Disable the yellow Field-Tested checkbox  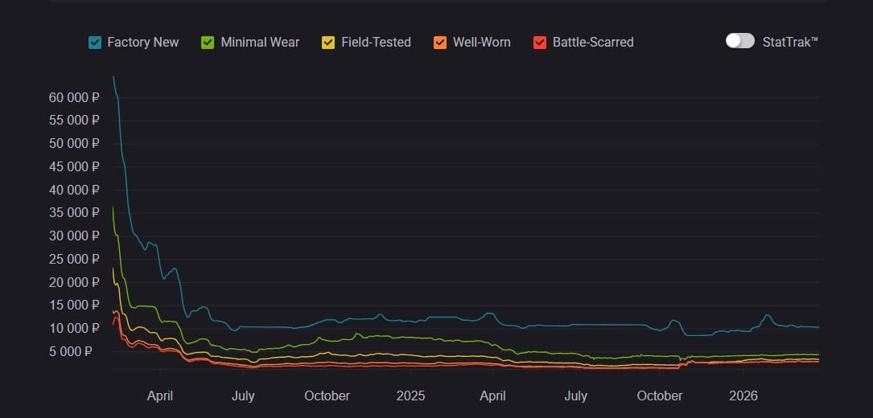click(x=327, y=42)
